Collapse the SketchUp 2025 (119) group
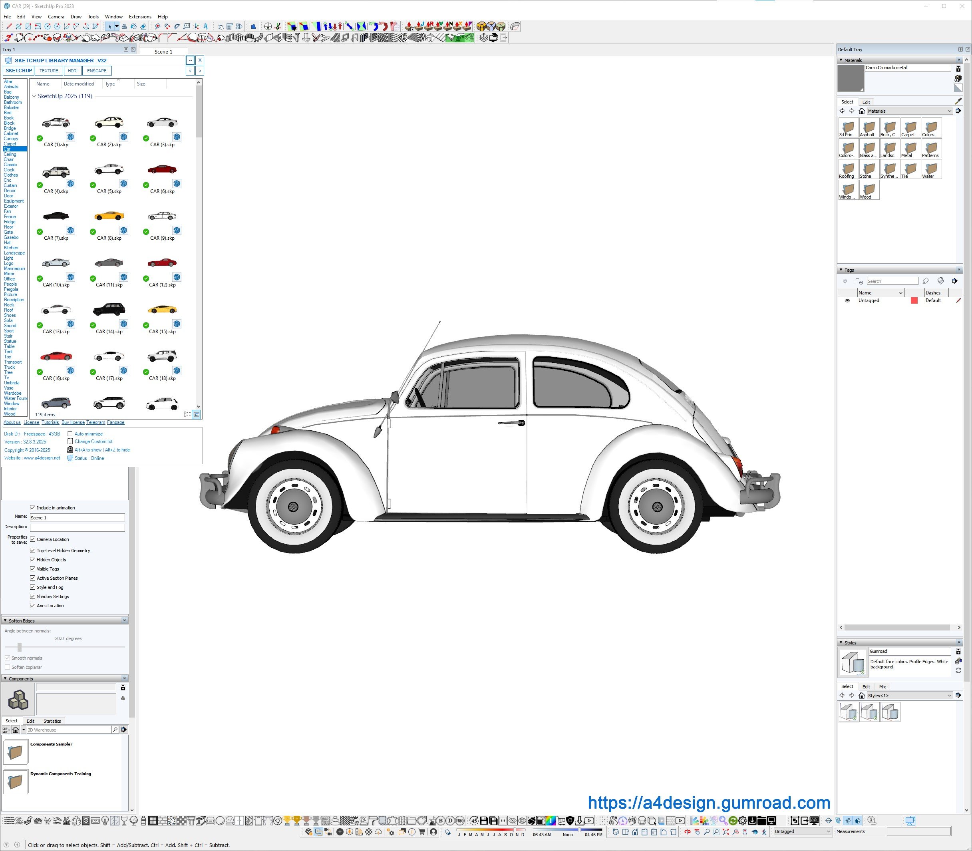 tap(34, 96)
